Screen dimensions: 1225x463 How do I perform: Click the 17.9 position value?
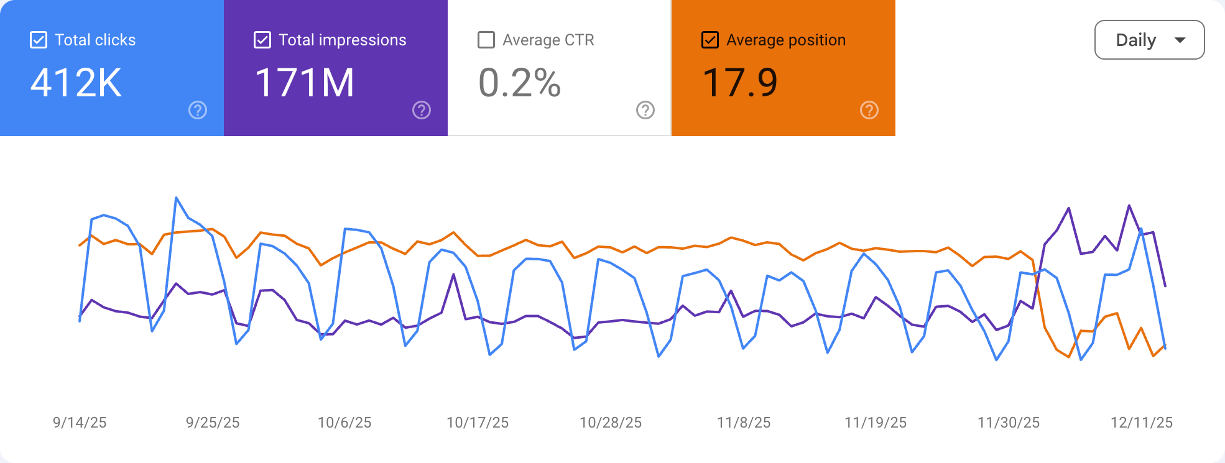click(x=740, y=83)
